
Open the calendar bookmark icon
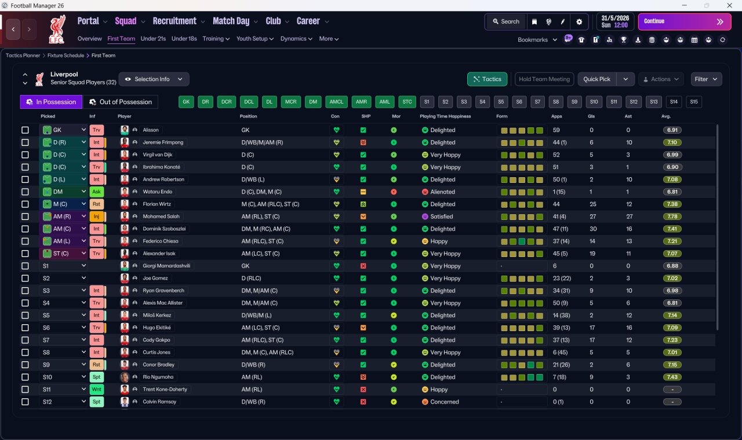pyautogui.click(x=694, y=39)
